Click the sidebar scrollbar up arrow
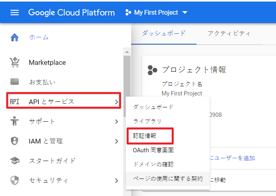 pyautogui.click(x=127, y=52)
